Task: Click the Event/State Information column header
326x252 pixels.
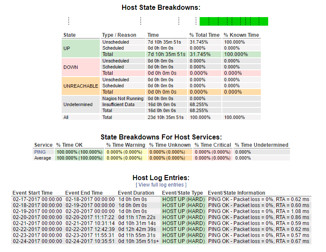Action: 236,193
